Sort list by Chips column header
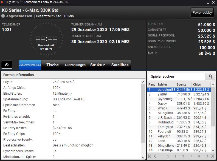217x161 pixels. [197, 84]
